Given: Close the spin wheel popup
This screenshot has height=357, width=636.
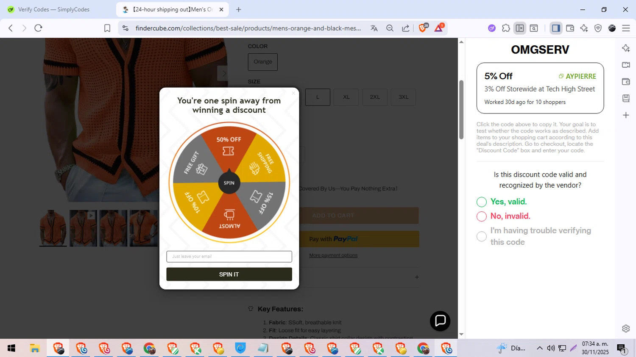Looking at the screenshot, I should (293, 93).
